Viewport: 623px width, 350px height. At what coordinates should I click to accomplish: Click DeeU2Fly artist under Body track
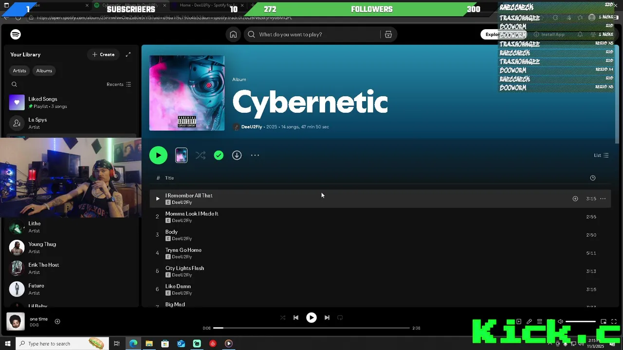[182, 239]
